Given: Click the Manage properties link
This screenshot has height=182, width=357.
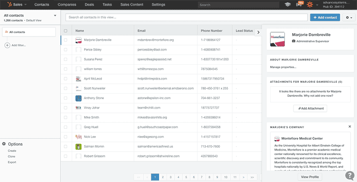Looking at the screenshot, I should click(x=283, y=67).
